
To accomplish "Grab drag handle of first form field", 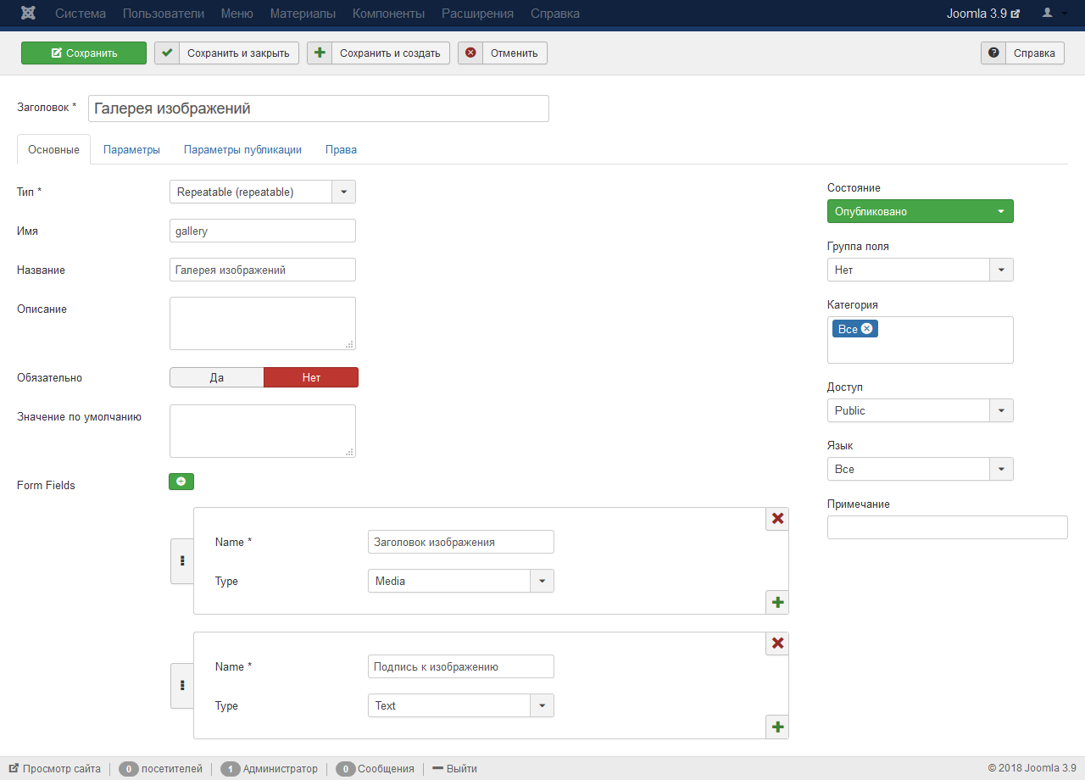I will 182,561.
